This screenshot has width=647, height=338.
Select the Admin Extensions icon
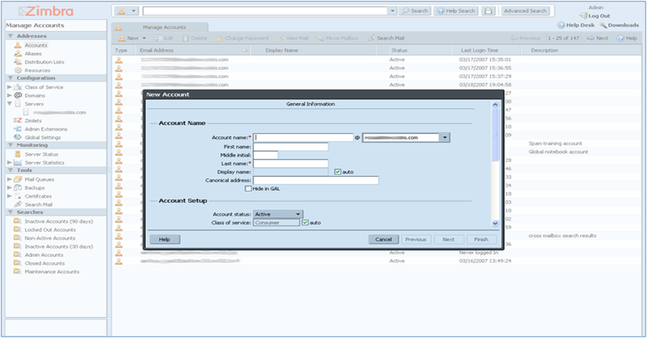tap(17, 129)
